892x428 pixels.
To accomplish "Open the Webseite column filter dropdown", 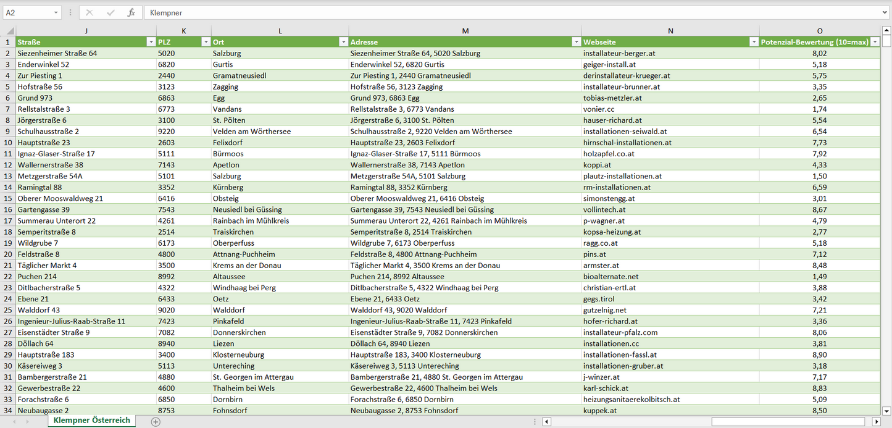I will click(754, 42).
